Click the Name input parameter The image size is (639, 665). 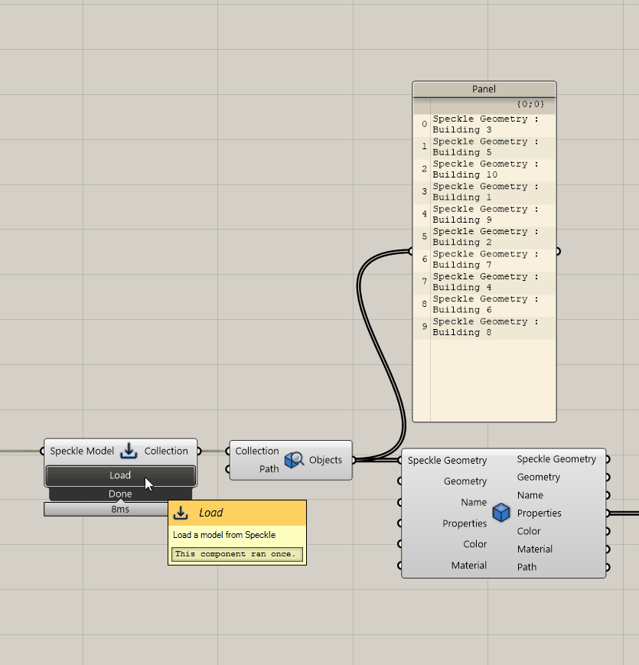click(x=474, y=502)
